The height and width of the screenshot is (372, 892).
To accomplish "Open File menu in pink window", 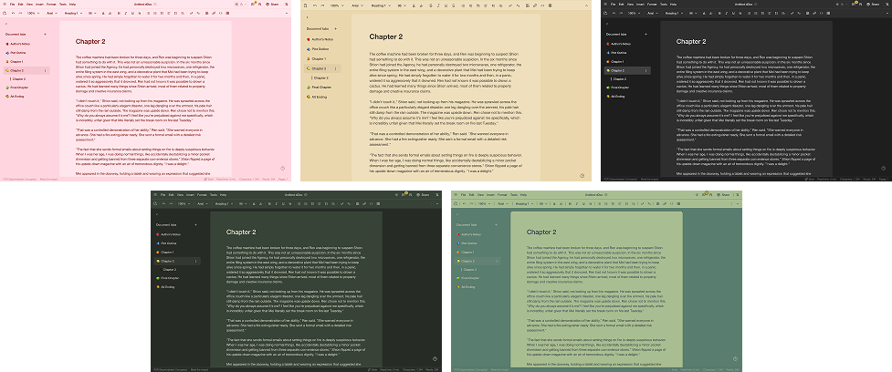I will point(13,4).
